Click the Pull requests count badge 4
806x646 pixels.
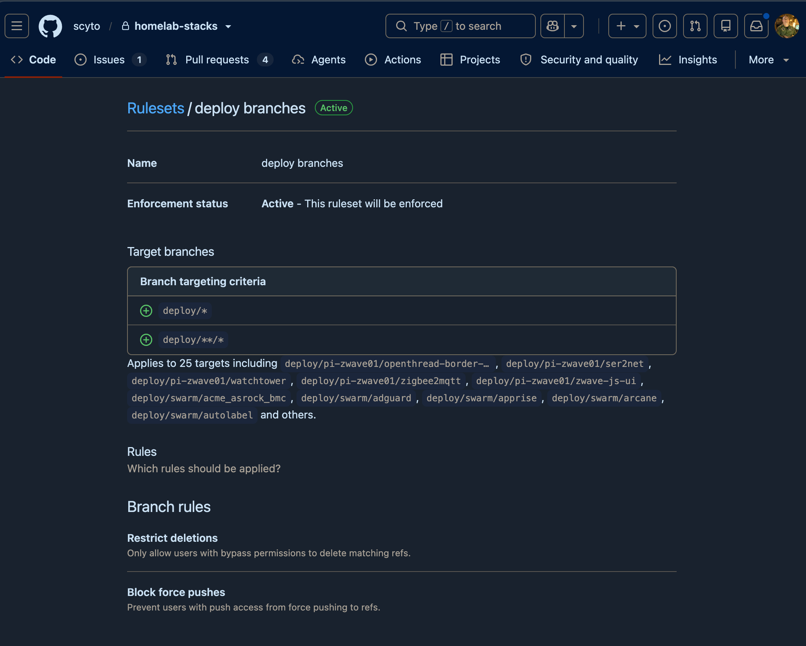[x=265, y=60]
